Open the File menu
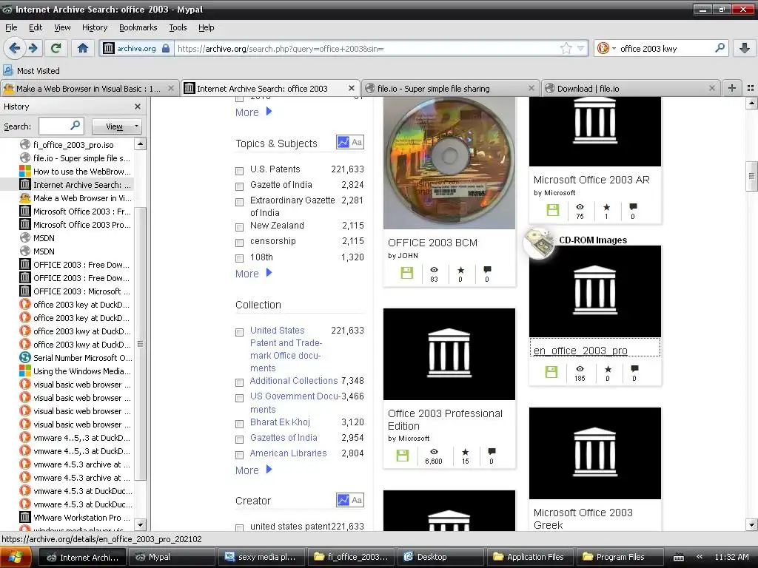The image size is (758, 568). pyautogui.click(x=11, y=27)
